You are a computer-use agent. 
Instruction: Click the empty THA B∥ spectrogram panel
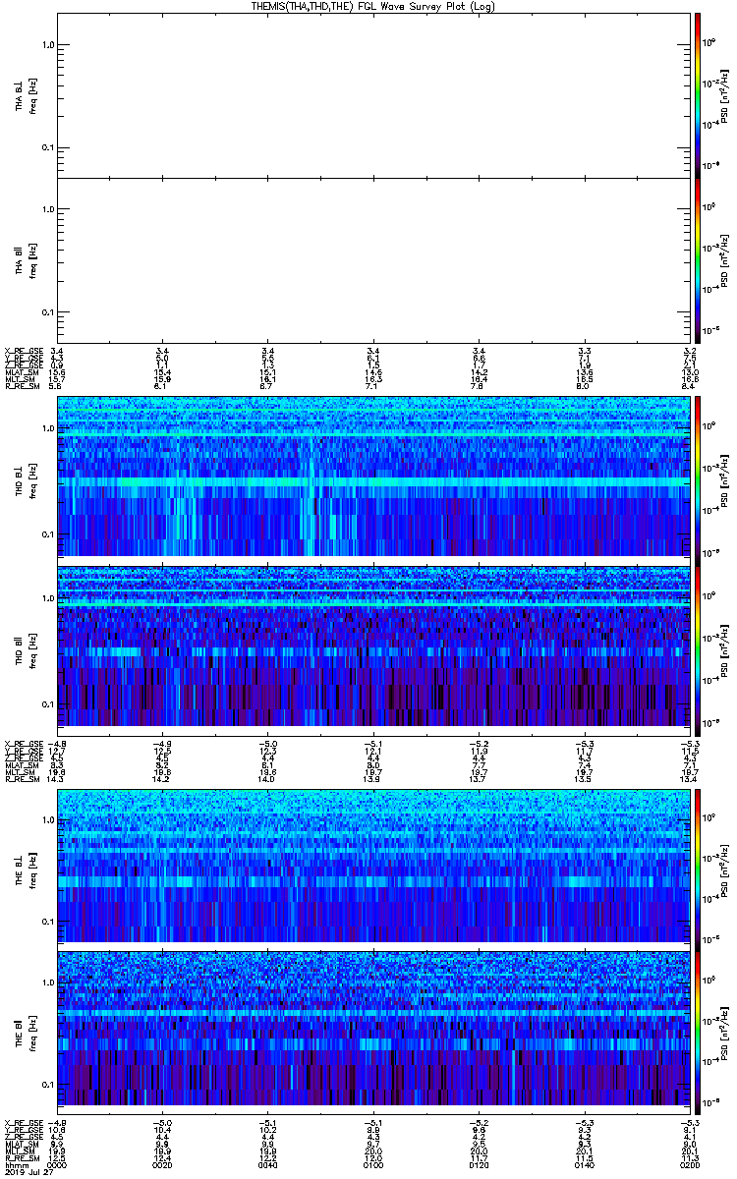(372, 259)
